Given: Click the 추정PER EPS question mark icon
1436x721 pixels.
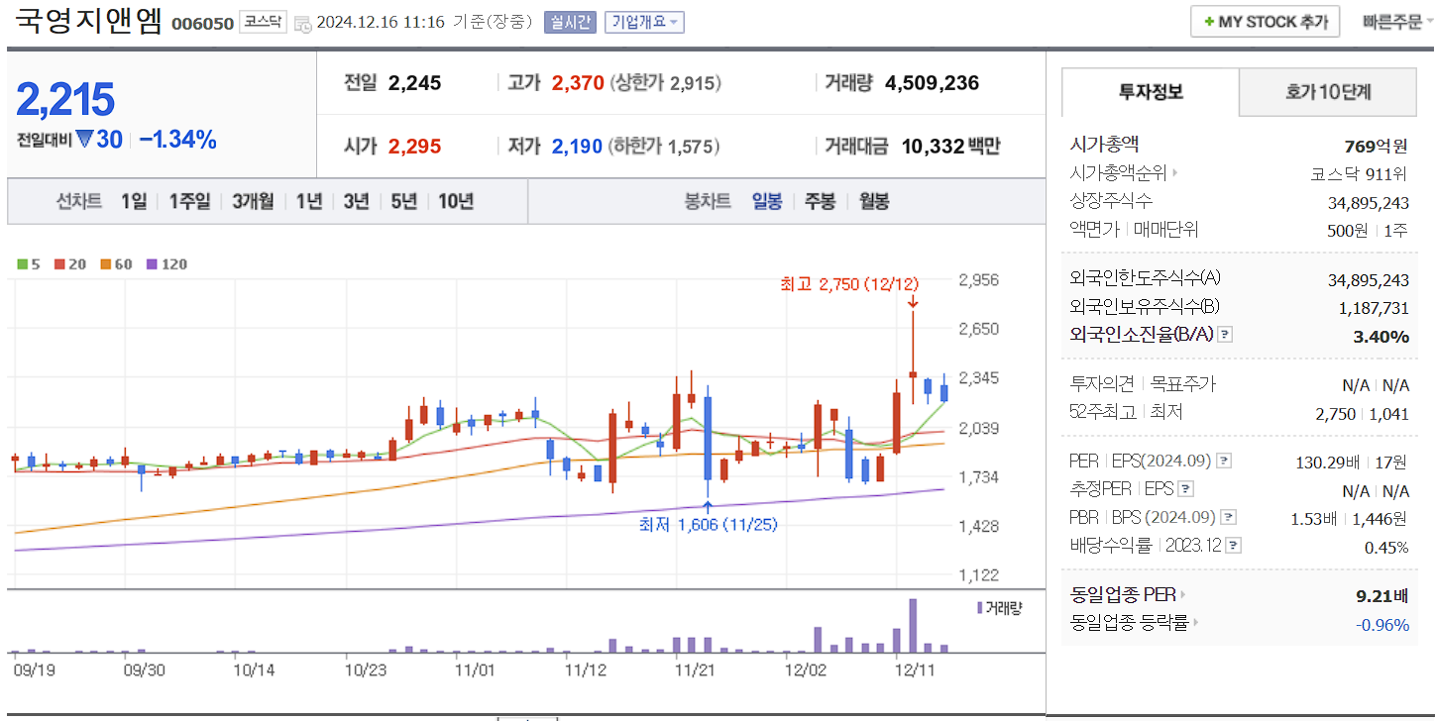Looking at the screenshot, I should [1187, 488].
